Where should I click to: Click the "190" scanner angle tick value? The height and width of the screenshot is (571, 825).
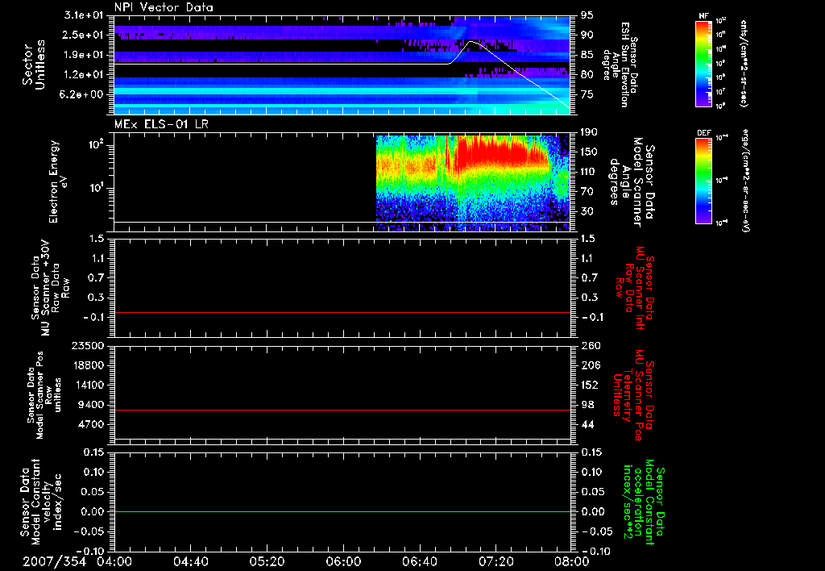(x=590, y=132)
